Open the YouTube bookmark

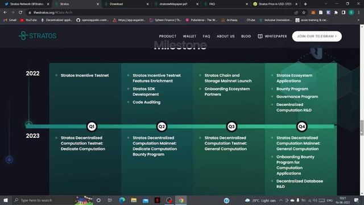pyautogui.click(x=28, y=20)
